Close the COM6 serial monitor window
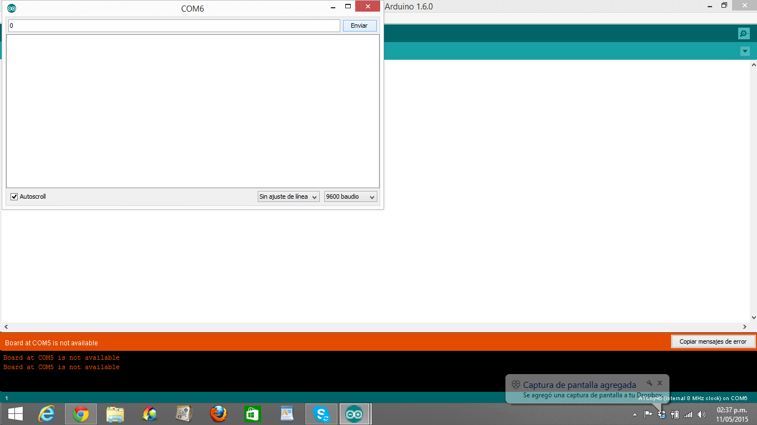Viewport: 757px width, 425px height. tap(367, 7)
